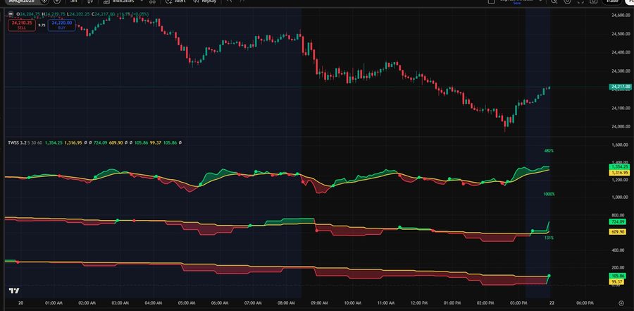Viewport: 634px width, 311px height.
Task: Click the 06:00 PM time axis label
Action: (x=585, y=303)
